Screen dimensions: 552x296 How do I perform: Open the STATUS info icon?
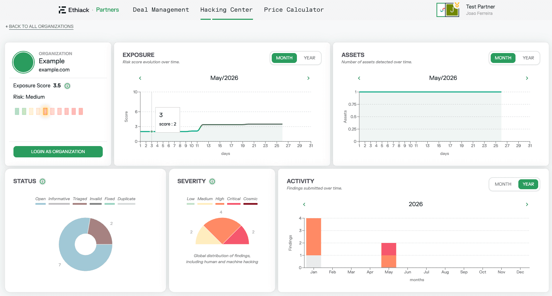click(x=43, y=181)
